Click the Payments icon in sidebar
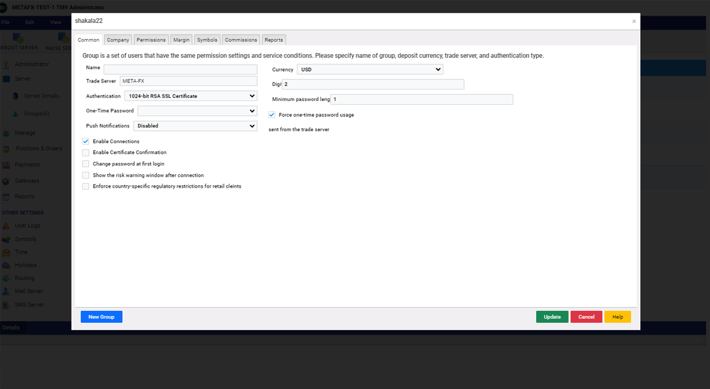 tap(7, 165)
